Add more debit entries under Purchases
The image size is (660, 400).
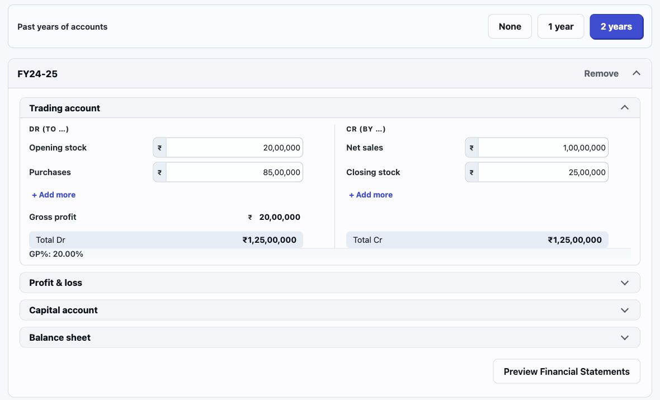(54, 195)
